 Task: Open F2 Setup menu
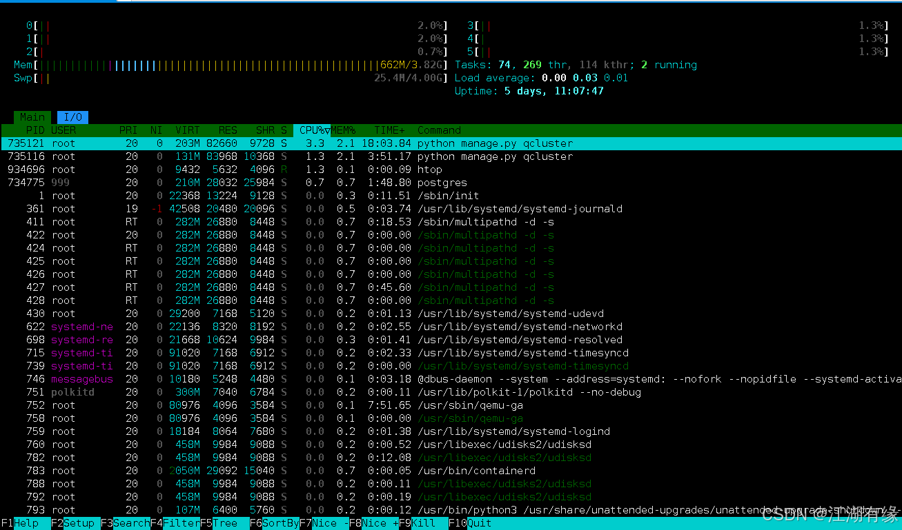click(76, 523)
